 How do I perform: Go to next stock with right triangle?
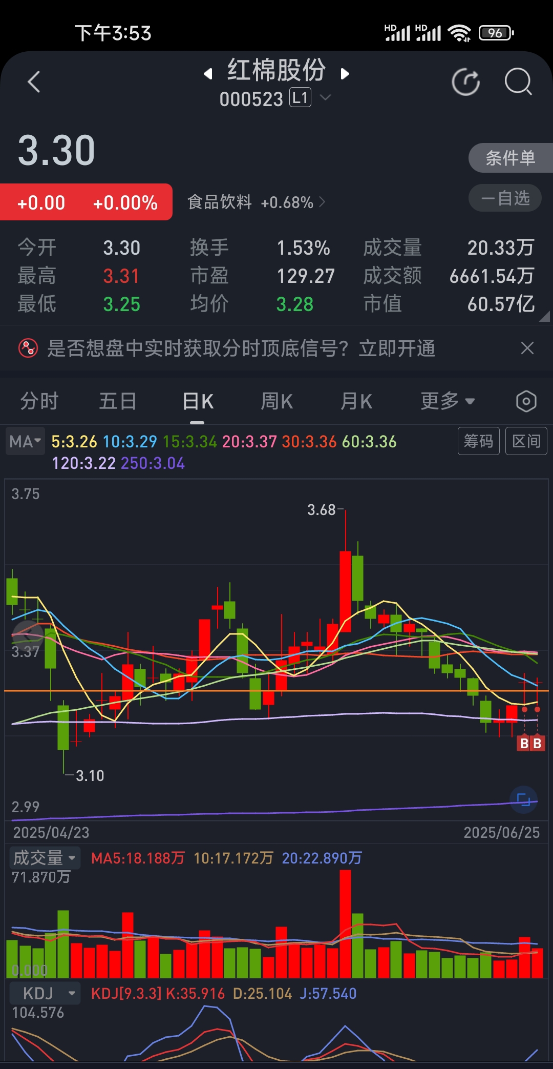(345, 74)
